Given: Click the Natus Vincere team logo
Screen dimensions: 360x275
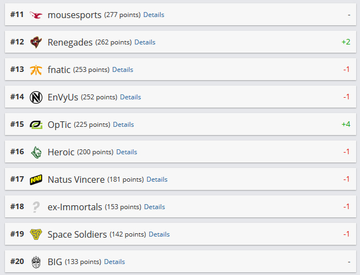Looking at the screenshot, I should pyautogui.click(x=36, y=179).
